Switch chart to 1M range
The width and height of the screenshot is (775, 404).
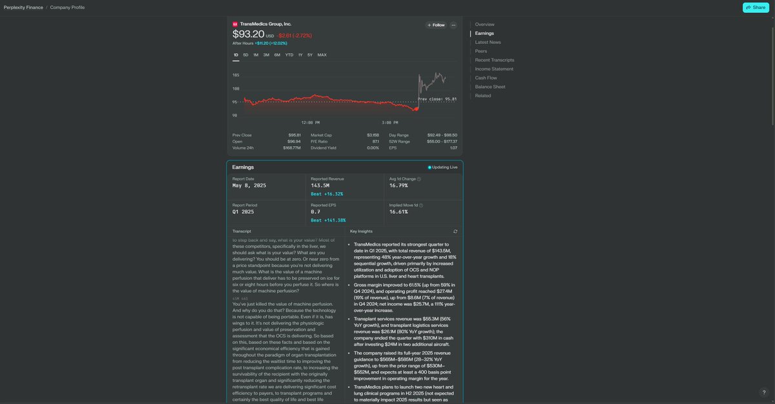[x=256, y=55]
